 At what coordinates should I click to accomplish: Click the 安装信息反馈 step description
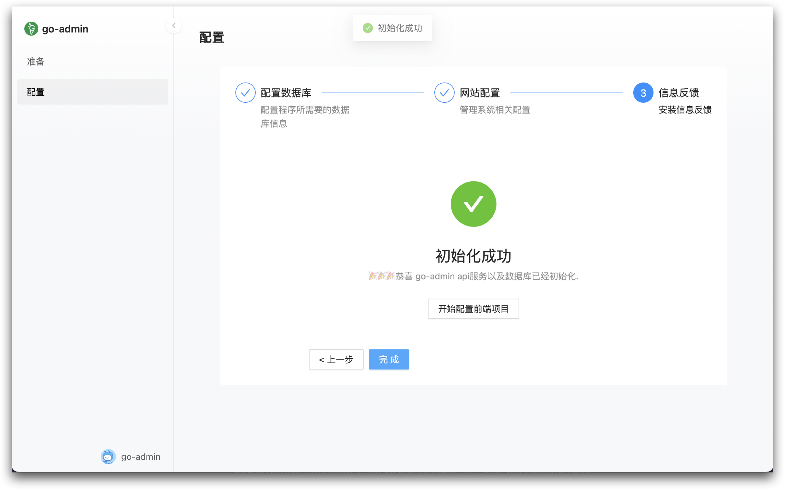click(685, 110)
